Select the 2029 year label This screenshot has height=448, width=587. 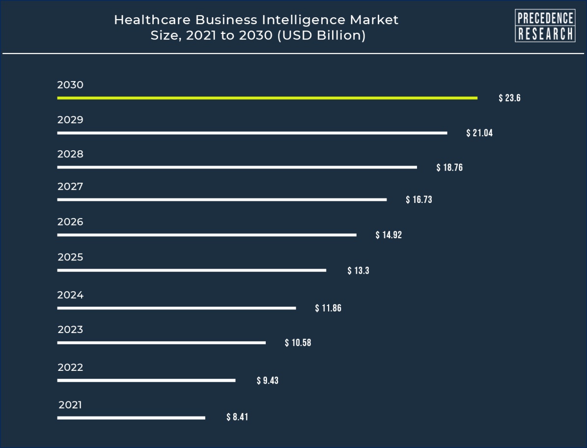[x=70, y=120]
